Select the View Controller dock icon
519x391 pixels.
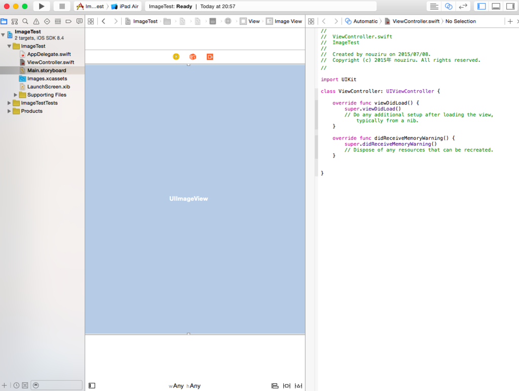(x=176, y=57)
